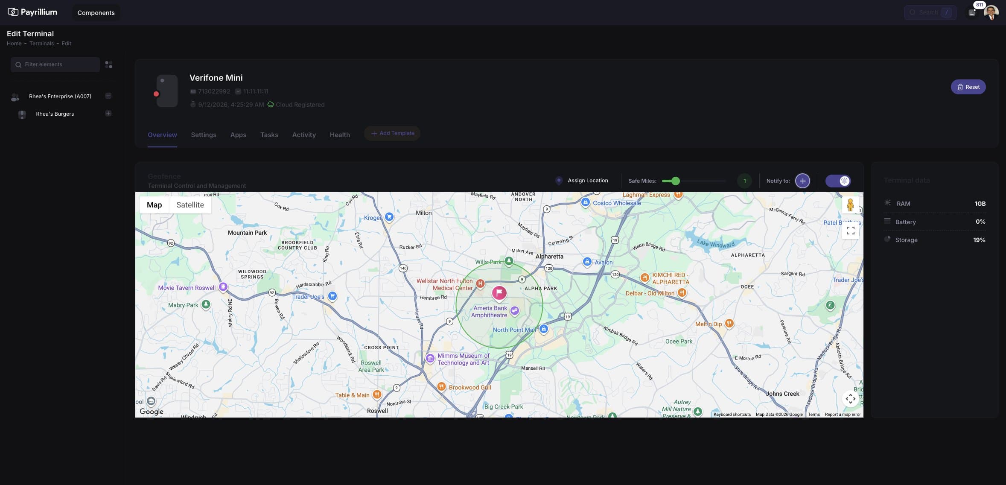Click the Payrillium logo
The image size is (1006, 485).
point(32,12)
